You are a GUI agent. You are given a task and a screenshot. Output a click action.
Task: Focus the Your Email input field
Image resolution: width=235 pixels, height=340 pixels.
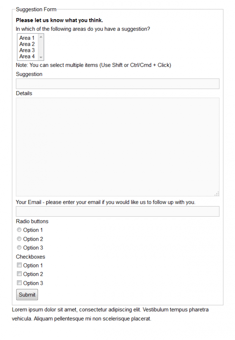(x=117, y=211)
